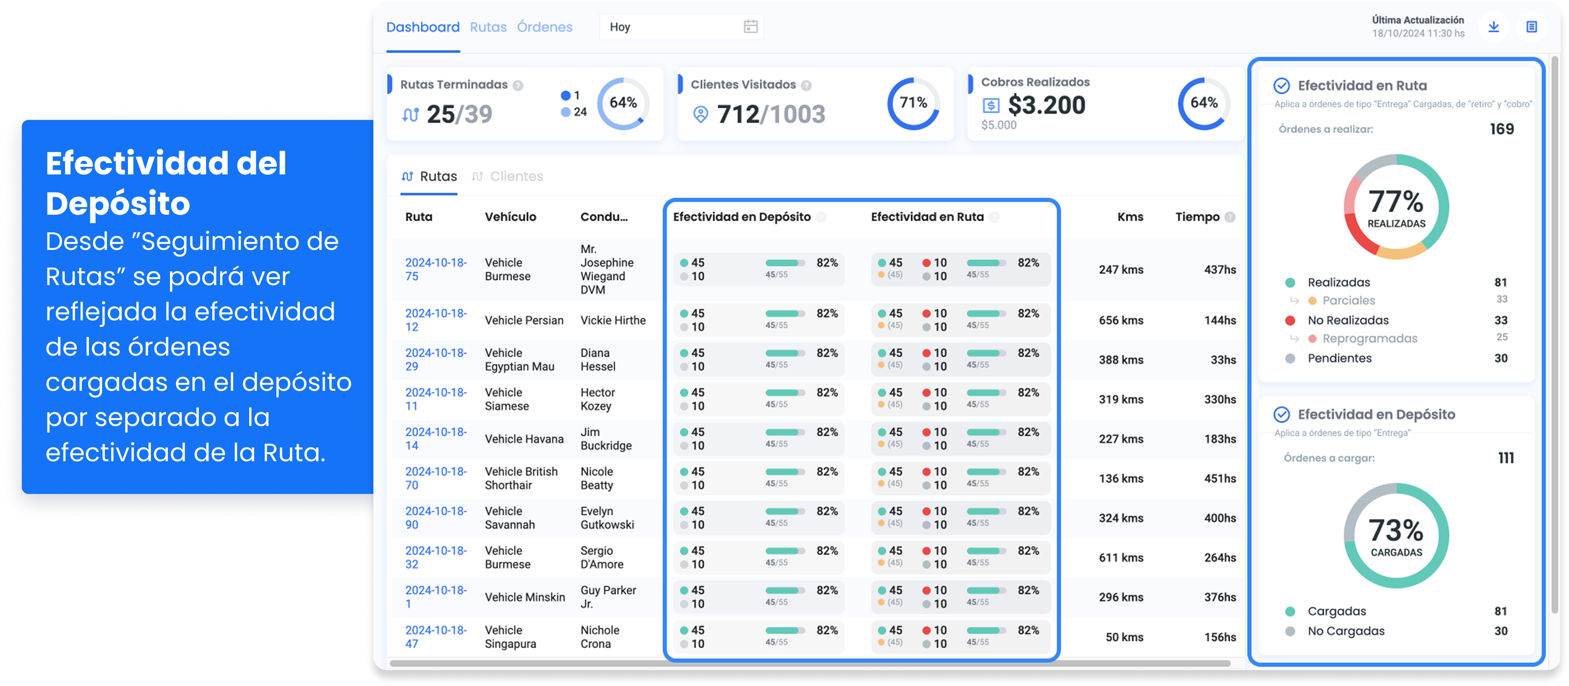The image size is (1569, 686).
Task: Open the report list icon top-right
Action: click(1531, 27)
